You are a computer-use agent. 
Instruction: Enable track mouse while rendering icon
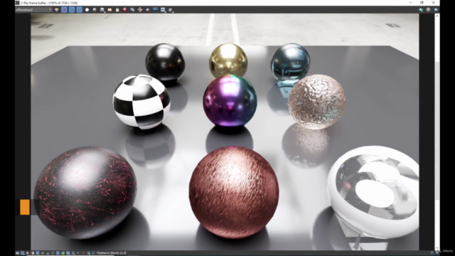140,9
